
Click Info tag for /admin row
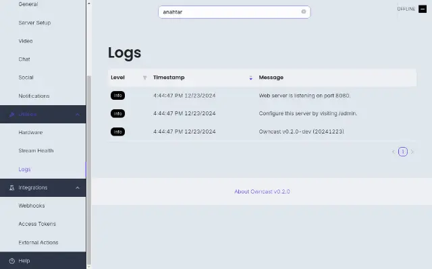coord(117,113)
